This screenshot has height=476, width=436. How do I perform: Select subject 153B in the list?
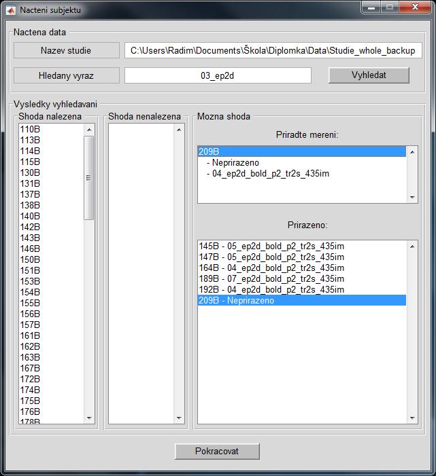click(x=51, y=281)
